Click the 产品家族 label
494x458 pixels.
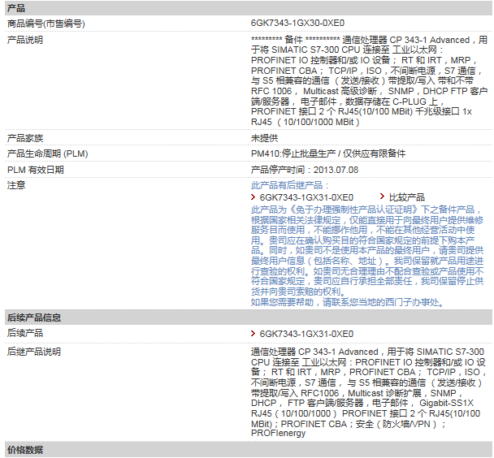pyautogui.click(x=25, y=138)
